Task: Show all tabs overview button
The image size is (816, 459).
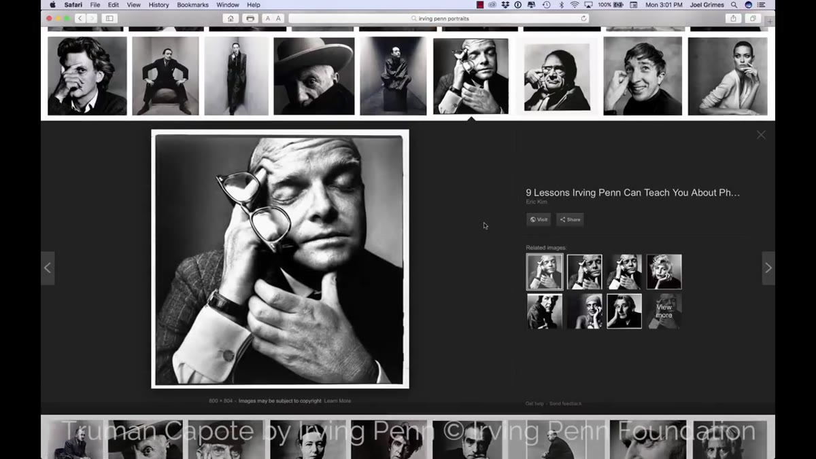Action: [x=753, y=18]
